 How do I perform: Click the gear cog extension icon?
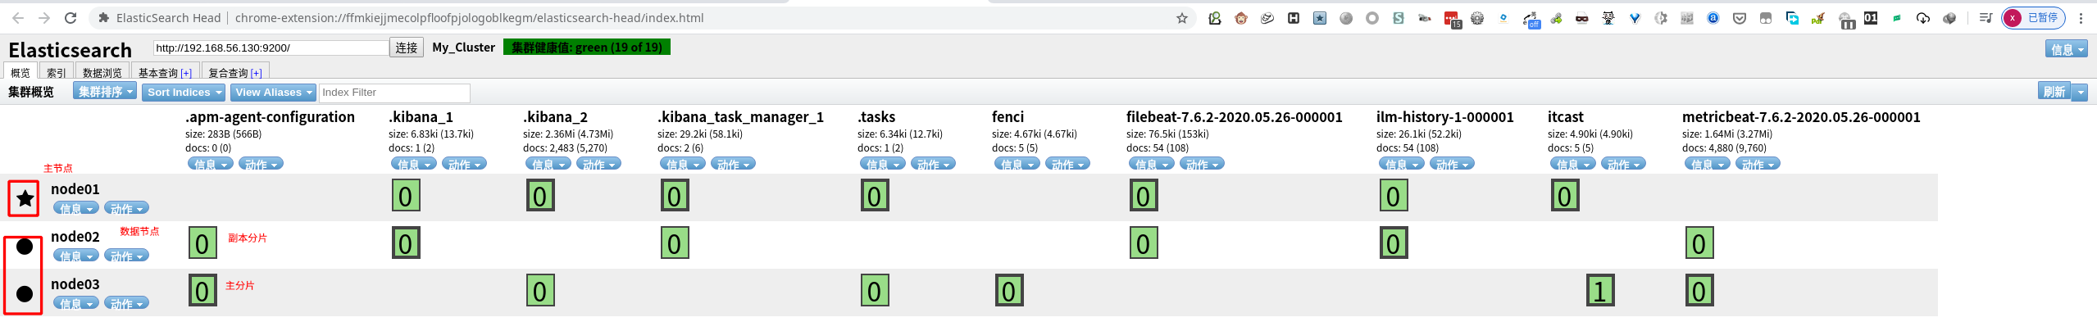(x=1477, y=18)
